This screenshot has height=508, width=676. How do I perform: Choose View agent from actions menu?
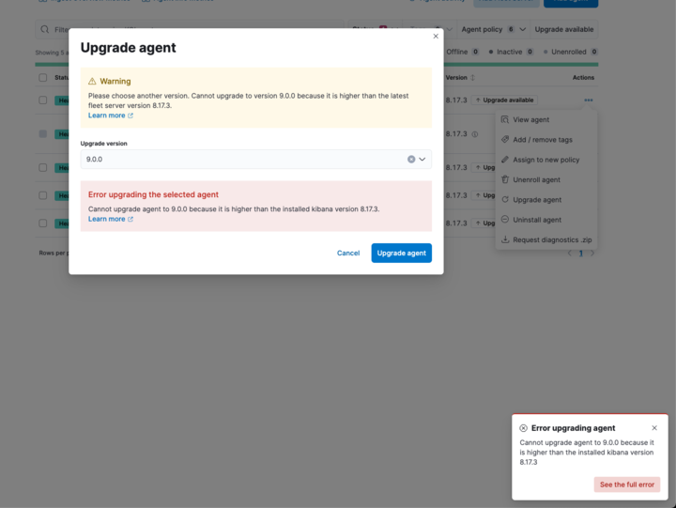(530, 120)
